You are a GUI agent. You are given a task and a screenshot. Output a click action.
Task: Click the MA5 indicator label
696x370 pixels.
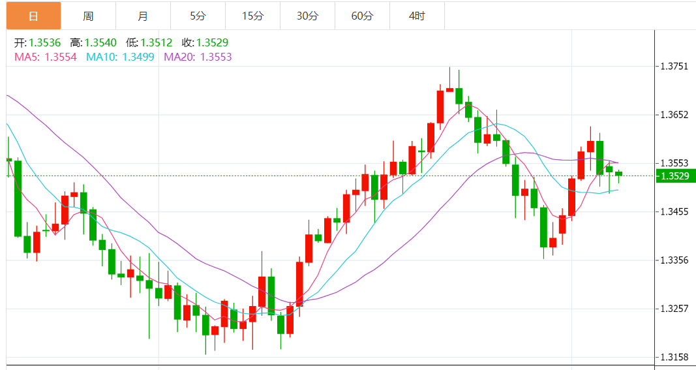point(46,57)
